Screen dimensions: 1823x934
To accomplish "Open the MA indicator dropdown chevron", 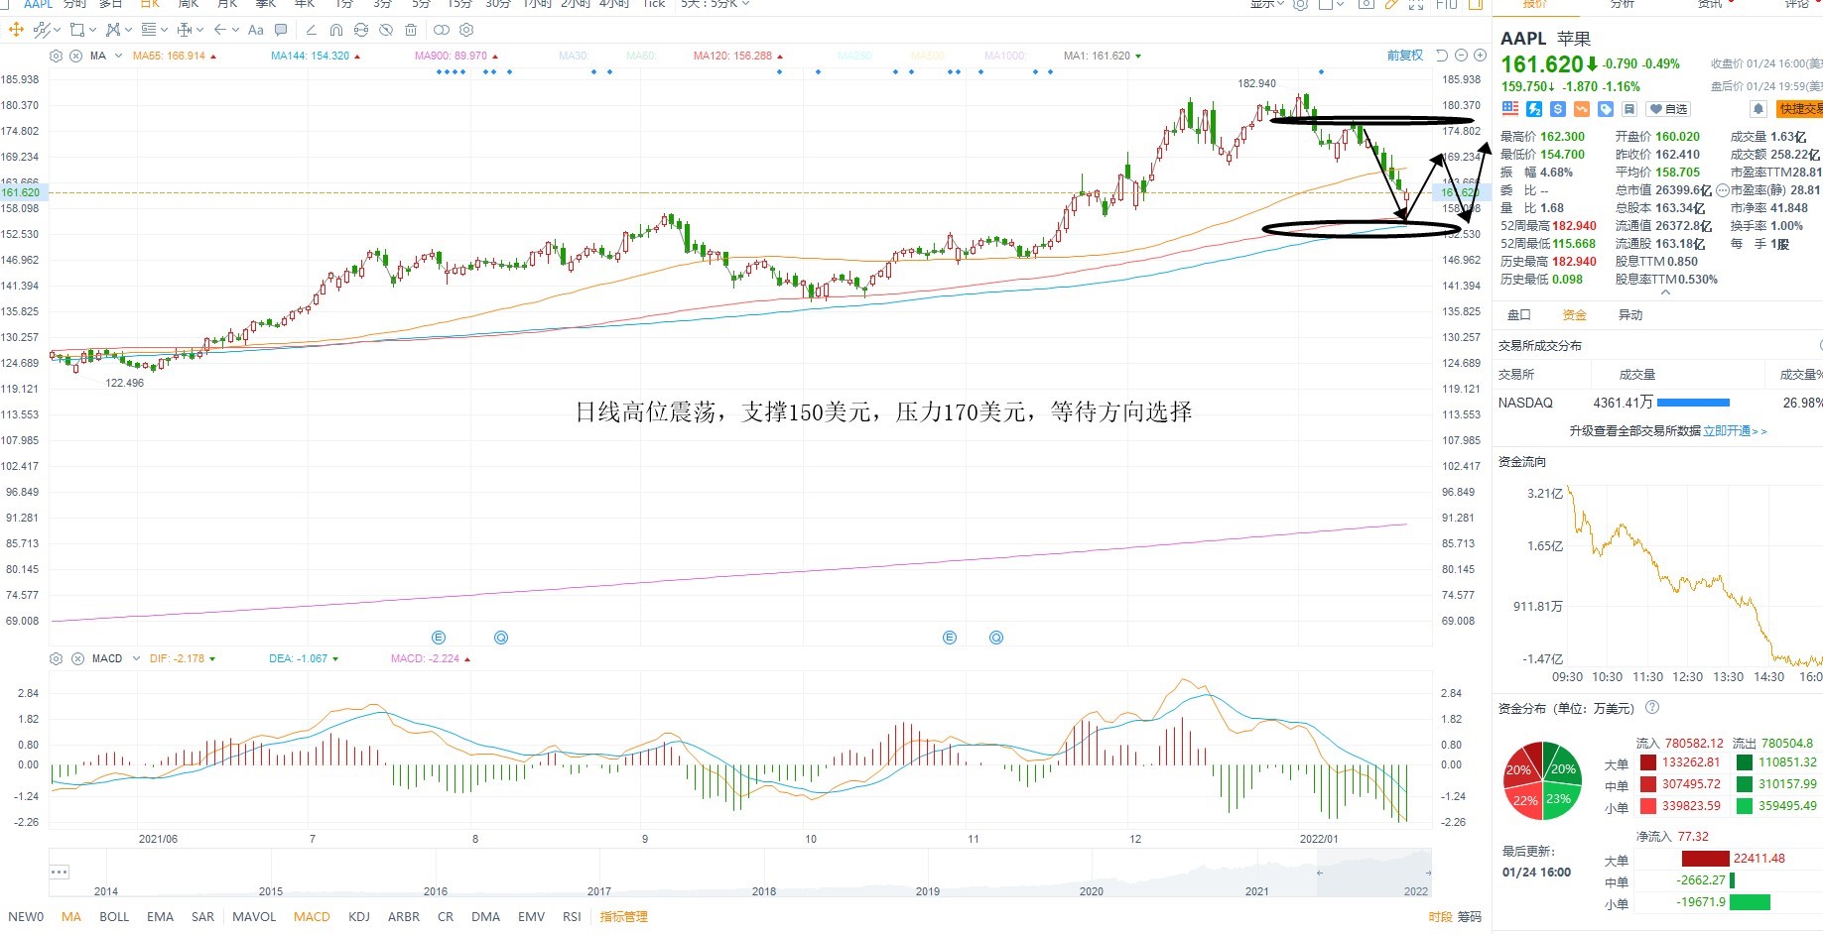I will (118, 56).
